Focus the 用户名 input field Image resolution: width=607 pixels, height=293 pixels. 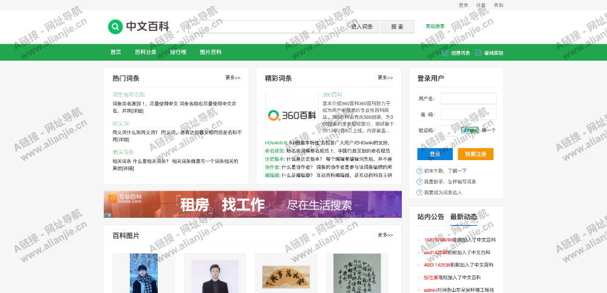469,99
